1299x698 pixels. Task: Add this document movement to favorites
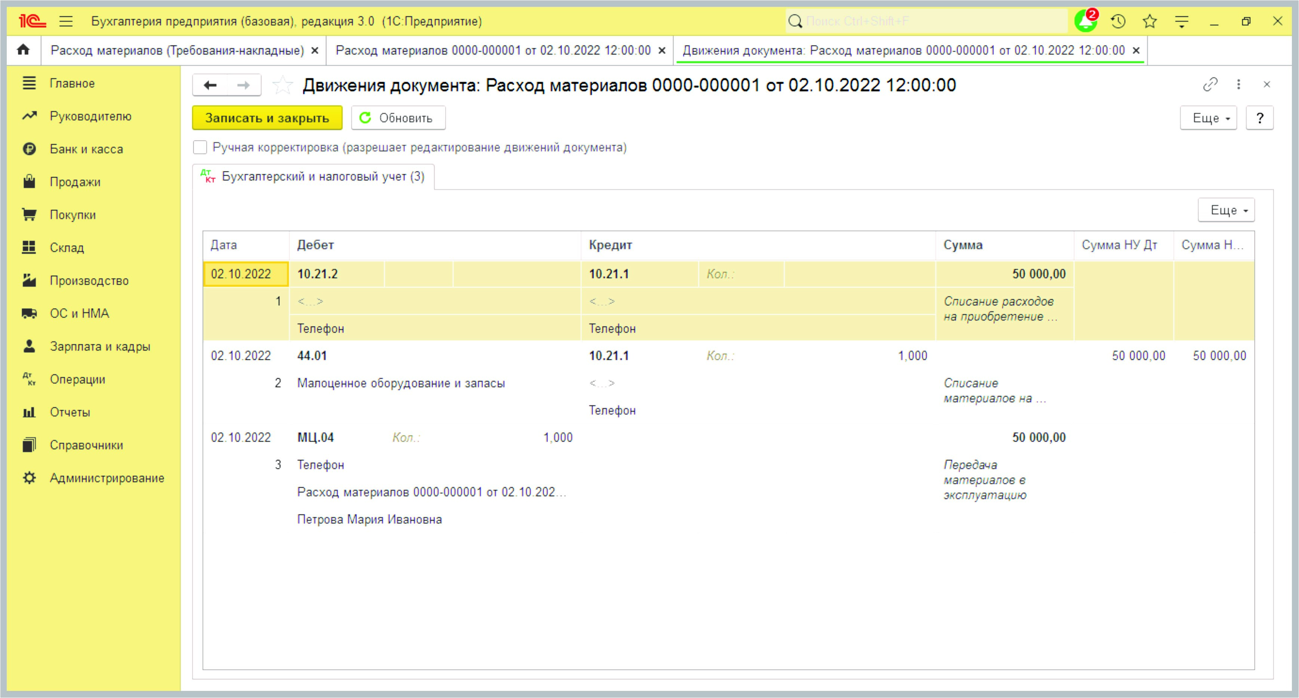[282, 85]
